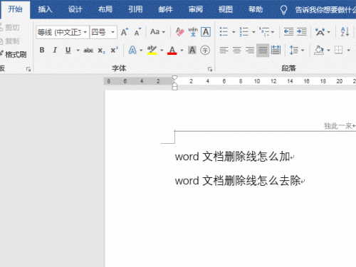Viewport: 356px width, 267px height.
Task: Set font color red A button
Action: [x=172, y=51]
